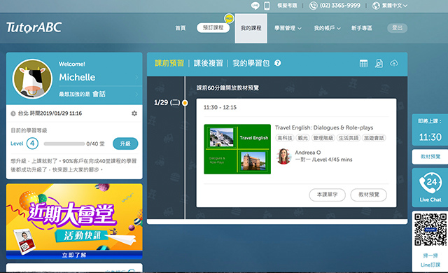Click the 11:30 - 12:15 time text

(220, 107)
